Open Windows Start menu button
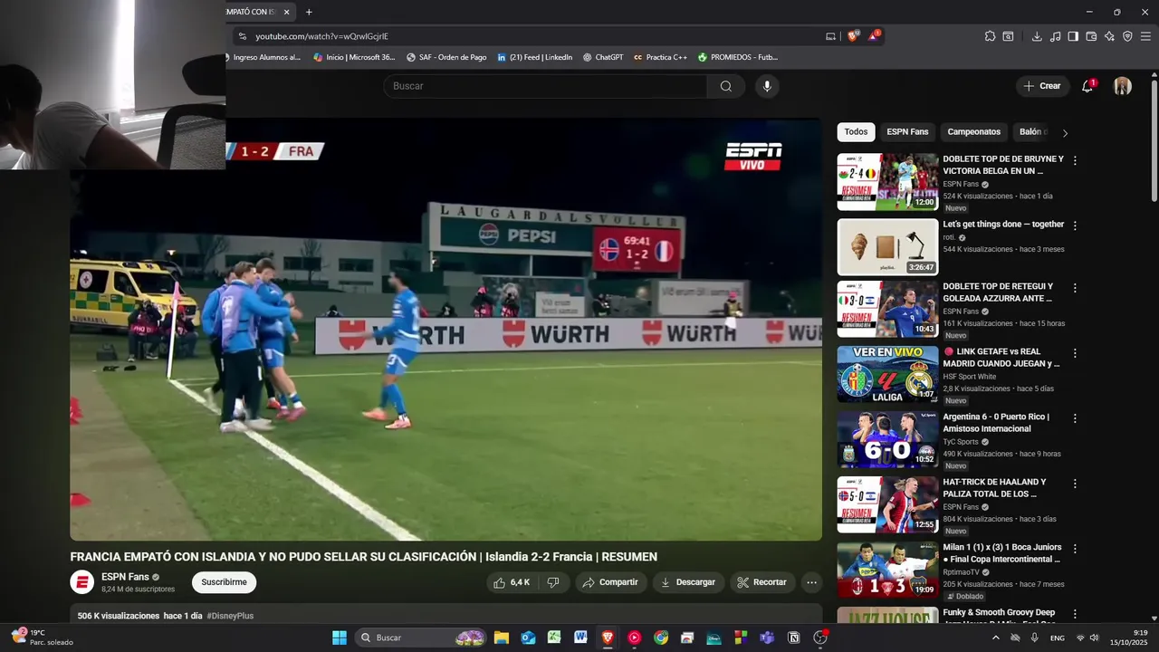1159x652 pixels. pos(340,638)
